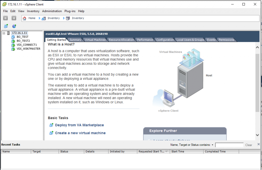Viewport: 262px width, 170px height.
Task: Expand the breadcrumb arrow after Home
Action: (x=39, y=18)
